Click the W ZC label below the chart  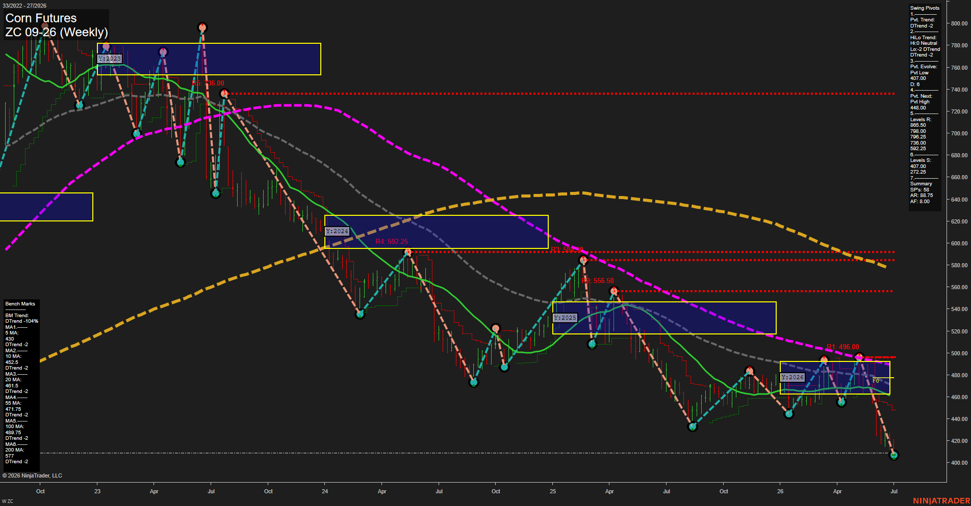click(x=7, y=502)
